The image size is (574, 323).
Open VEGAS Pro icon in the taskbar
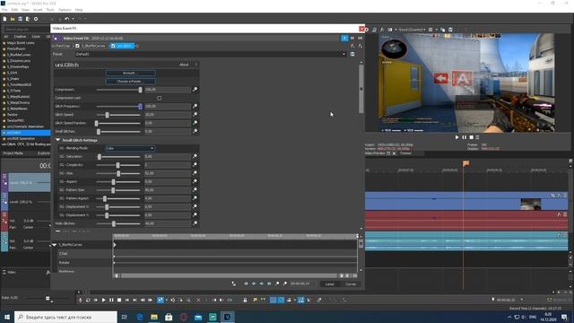[x=227, y=317]
